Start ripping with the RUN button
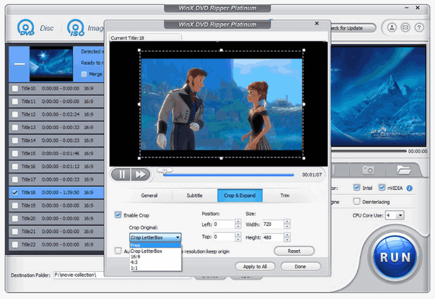The image size is (435, 299). point(395,257)
